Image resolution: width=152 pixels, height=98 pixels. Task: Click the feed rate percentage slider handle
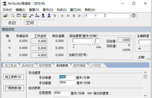point(95,41)
